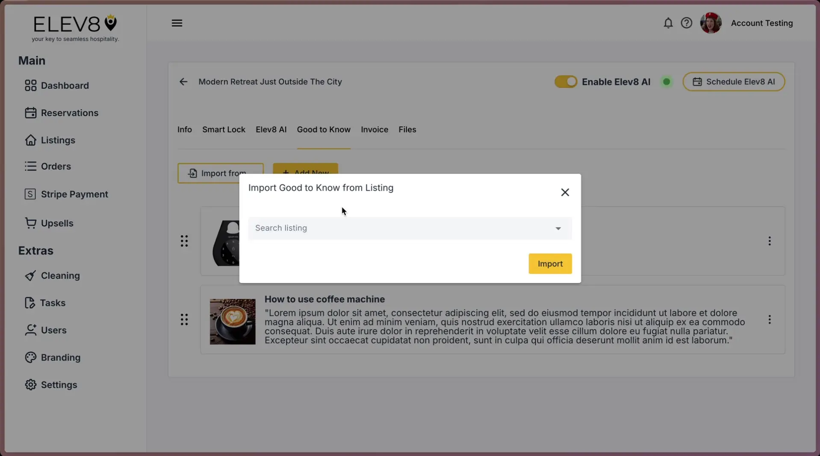The image size is (820, 456).
Task: Open the options menu on the top card
Action: pyautogui.click(x=770, y=241)
